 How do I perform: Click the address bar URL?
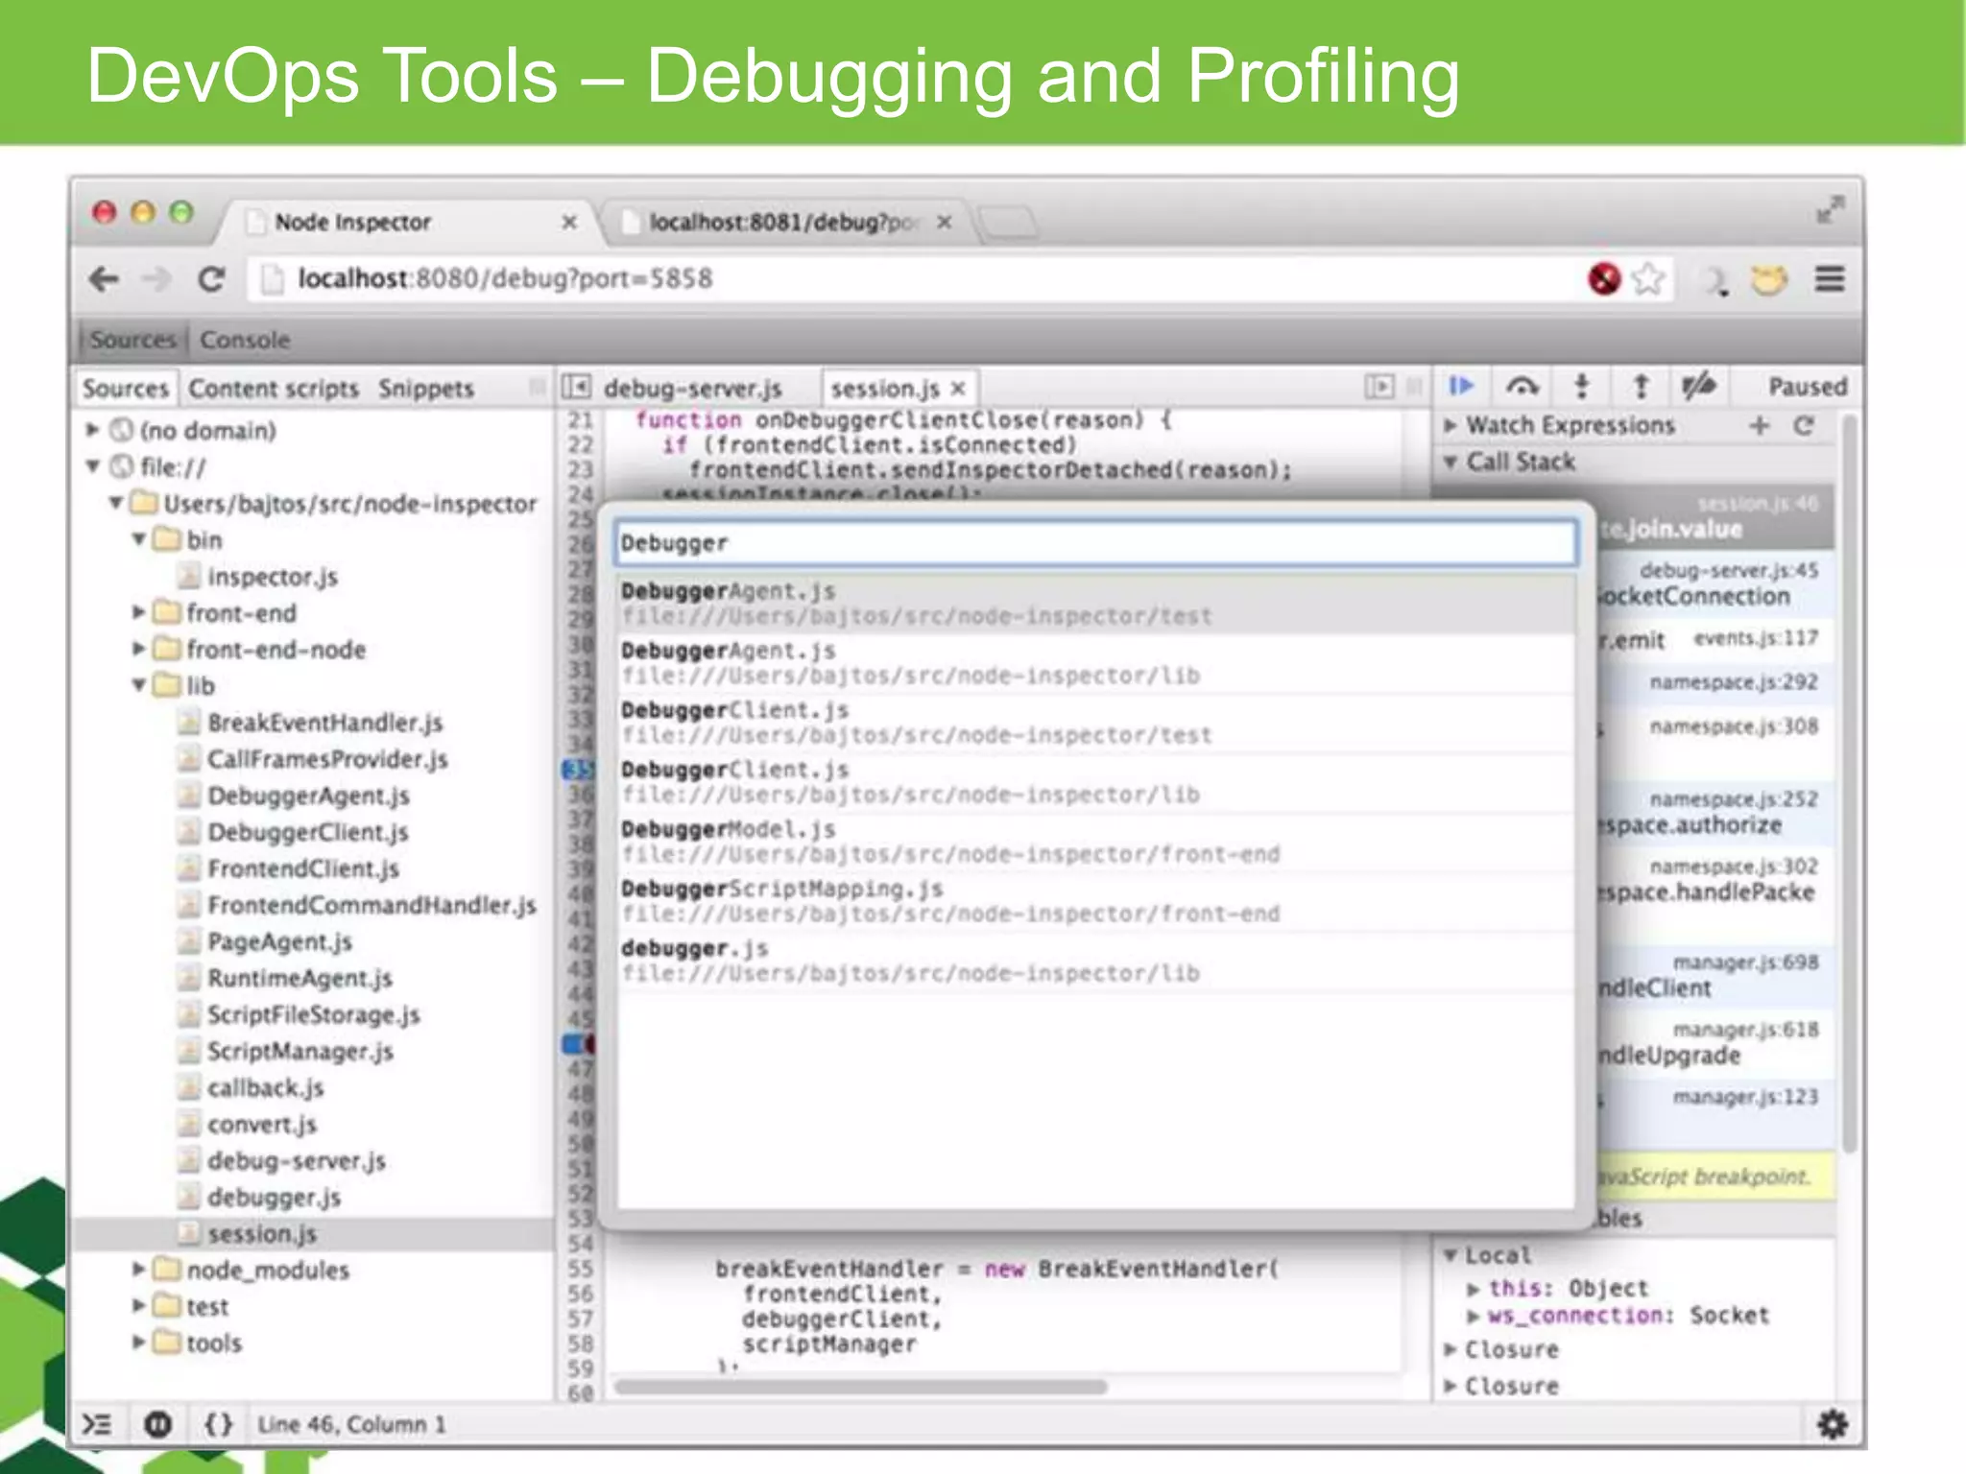pos(505,279)
